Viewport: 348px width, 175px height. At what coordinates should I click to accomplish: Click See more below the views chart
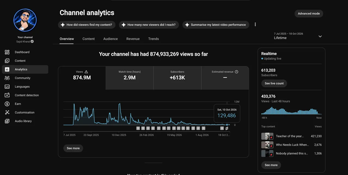(x=73, y=148)
